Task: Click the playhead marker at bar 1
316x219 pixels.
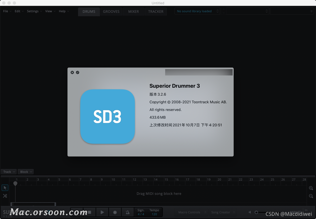Action: (x=15, y=184)
